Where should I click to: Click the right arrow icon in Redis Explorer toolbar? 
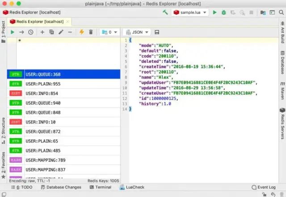tap(21, 32)
